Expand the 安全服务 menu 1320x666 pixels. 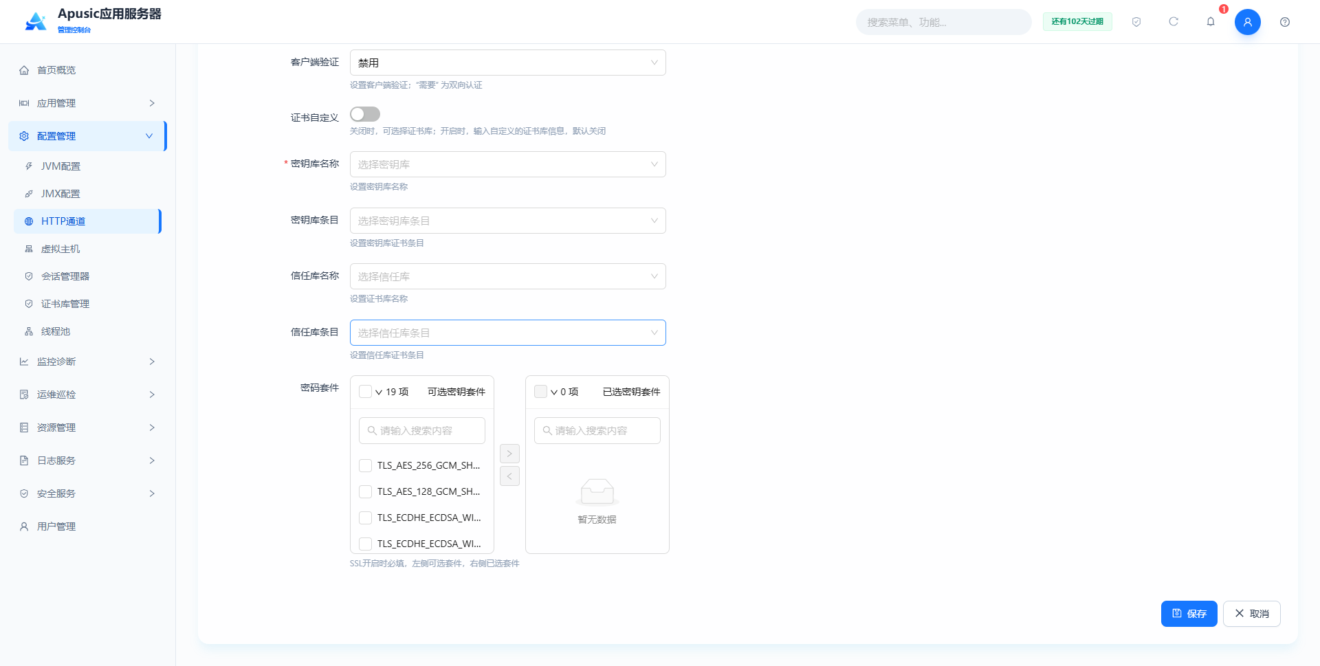click(x=87, y=493)
